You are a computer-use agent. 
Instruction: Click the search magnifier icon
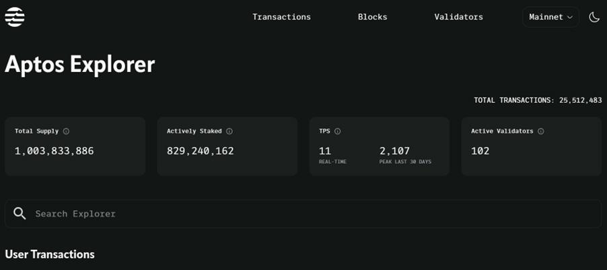[20, 214]
